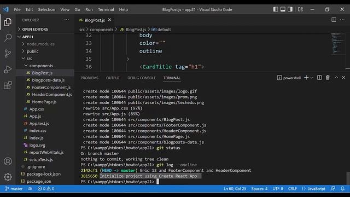
Task: Open Customize Layout icon
Action: pyautogui.click(x=300, y=9)
